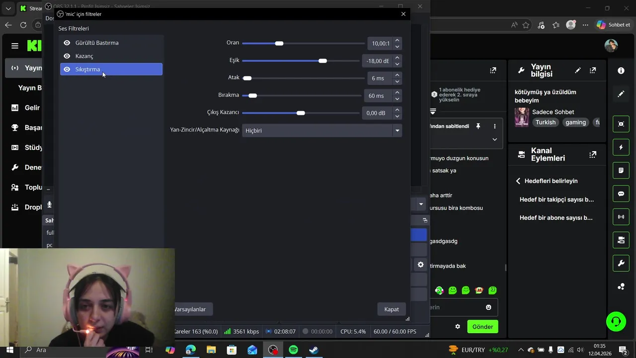Open pinned message three-dot menu

click(x=494, y=126)
